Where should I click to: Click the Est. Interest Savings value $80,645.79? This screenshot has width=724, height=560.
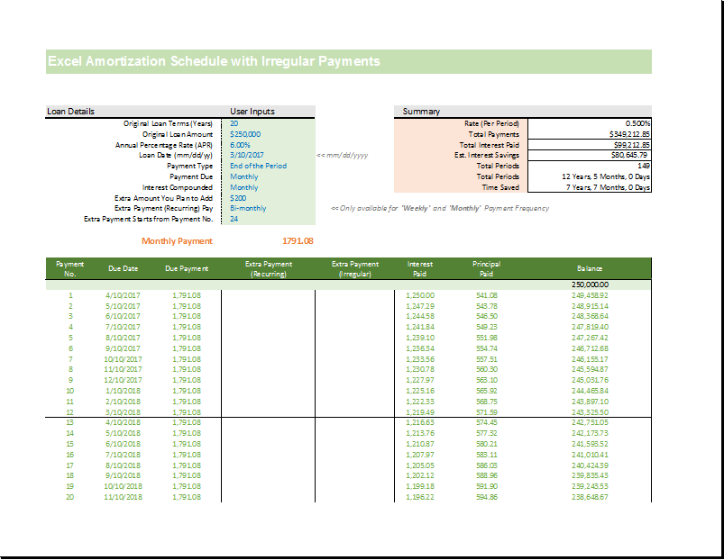pyautogui.click(x=590, y=156)
